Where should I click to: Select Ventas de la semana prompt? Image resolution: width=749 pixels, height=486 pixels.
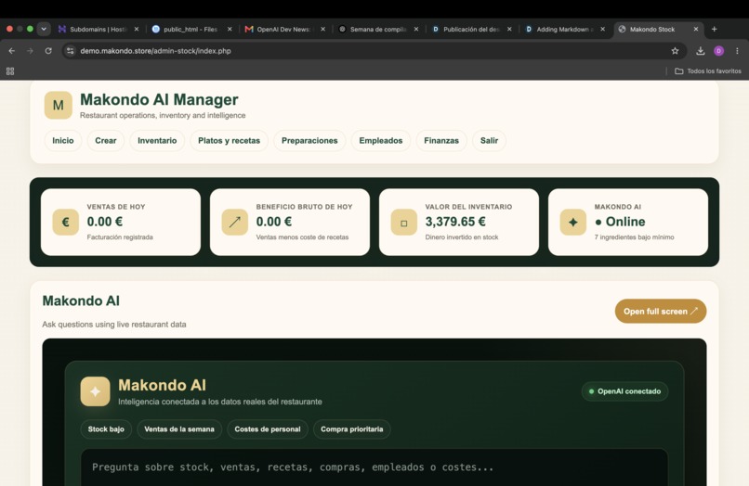(179, 429)
